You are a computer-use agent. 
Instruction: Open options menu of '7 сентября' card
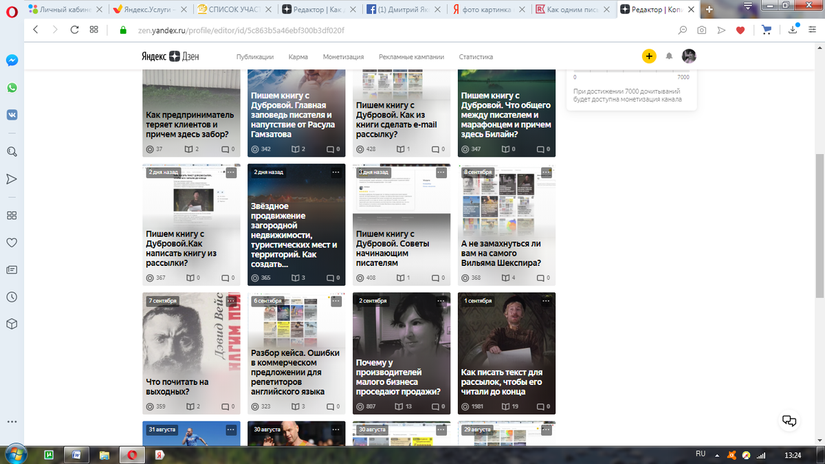click(231, 301)
